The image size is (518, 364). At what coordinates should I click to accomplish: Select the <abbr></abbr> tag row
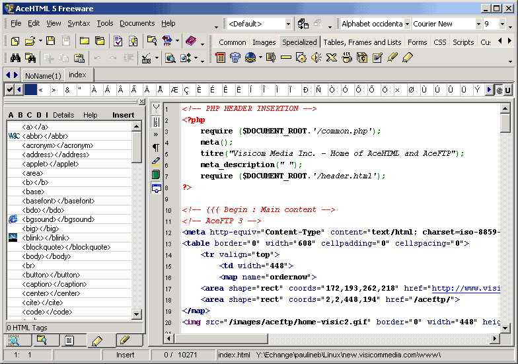click(69, 136)
